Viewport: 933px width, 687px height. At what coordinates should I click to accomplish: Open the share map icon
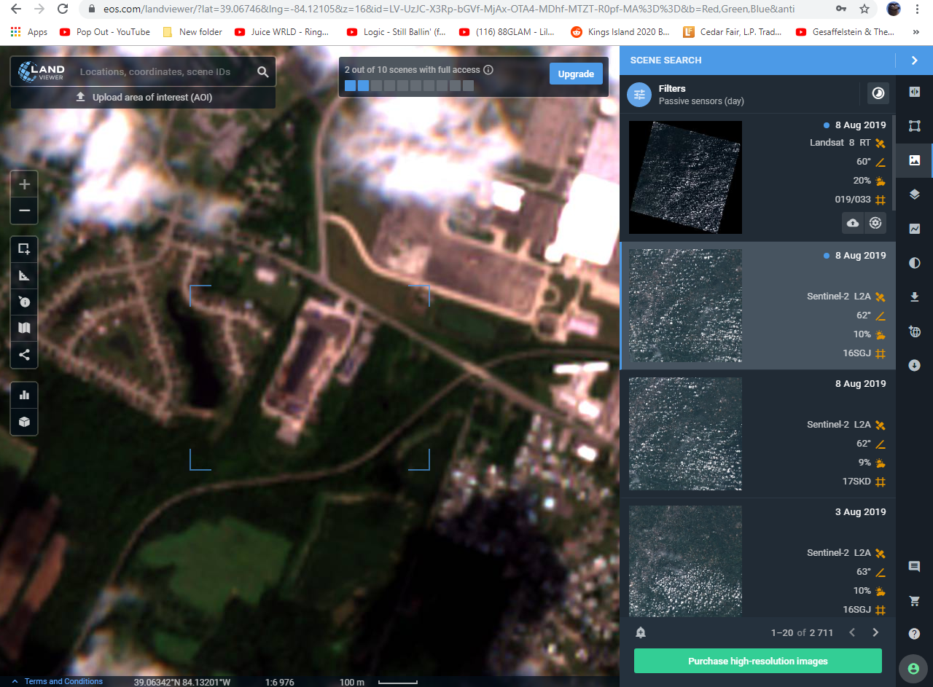pos(24,355)
